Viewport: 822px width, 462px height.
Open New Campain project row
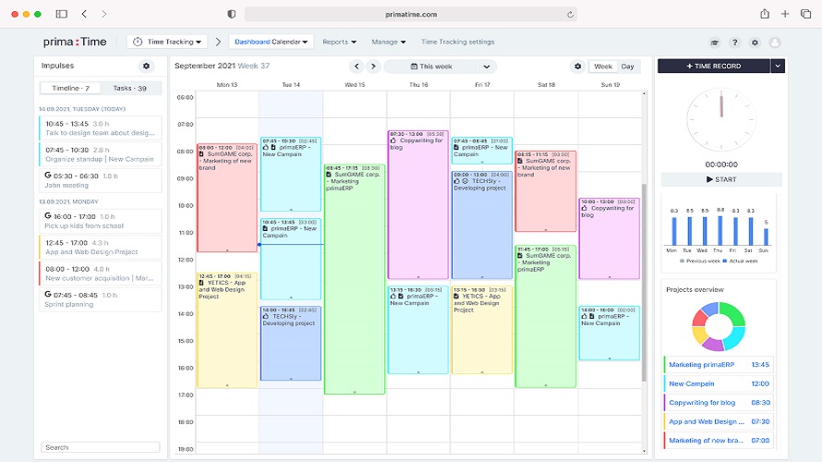(x=719, y=383)
